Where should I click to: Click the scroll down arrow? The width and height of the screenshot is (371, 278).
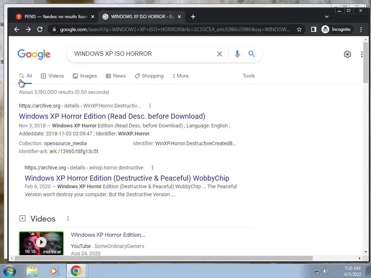(x=366, y=252)
